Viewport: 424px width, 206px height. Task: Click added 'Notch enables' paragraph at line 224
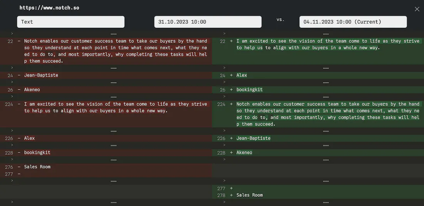pyautogui.click(x=328, y=114)
